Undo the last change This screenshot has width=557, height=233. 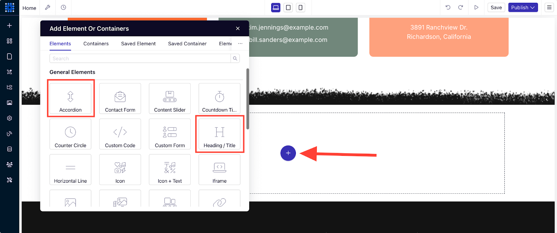[448, 7]
